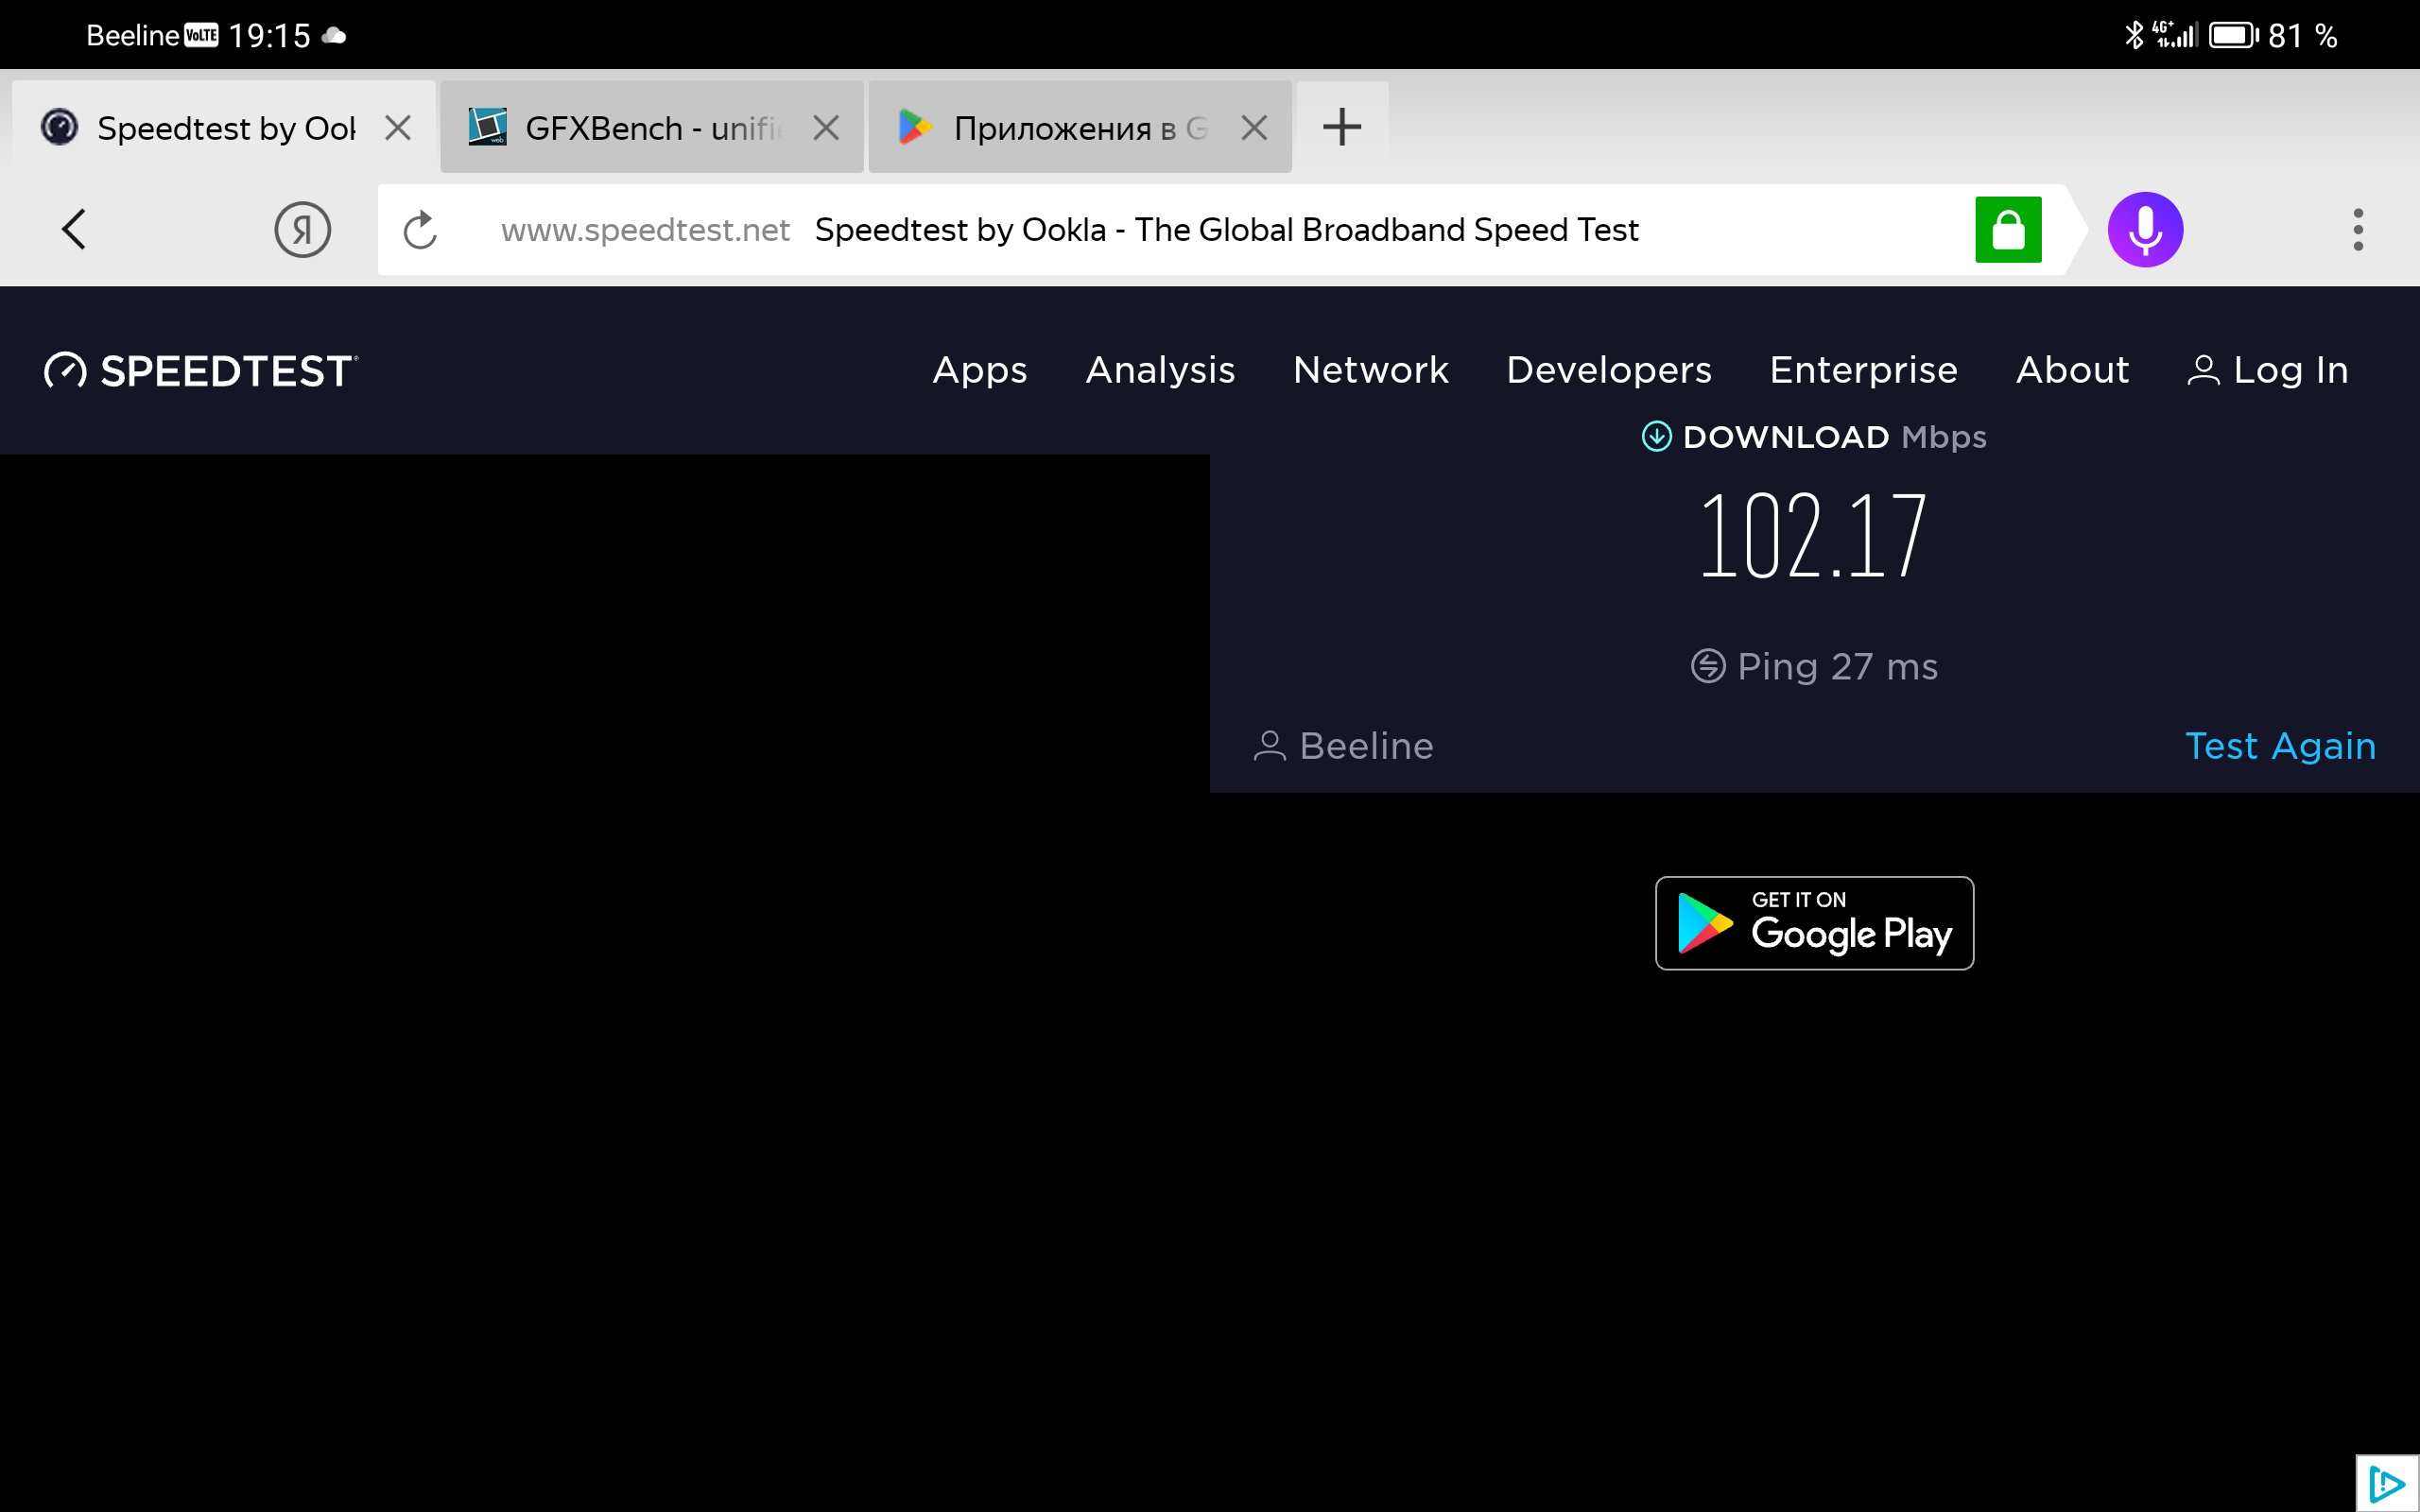2420x1512 pixels.
Task: Click the Speedtest logo
Action: point(201,371)
